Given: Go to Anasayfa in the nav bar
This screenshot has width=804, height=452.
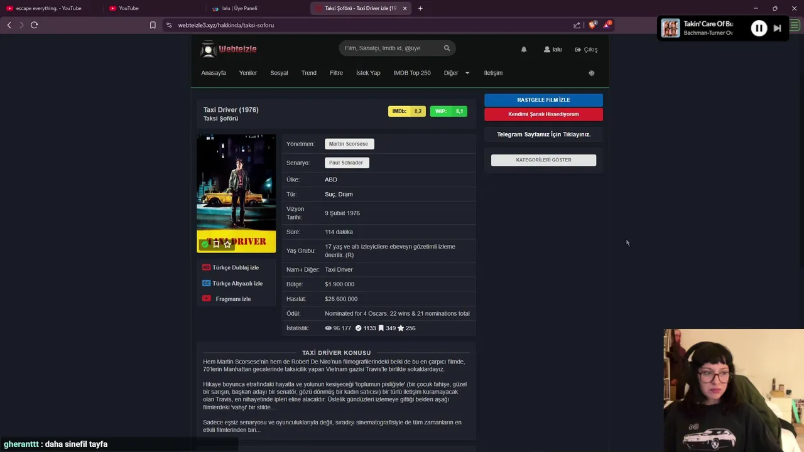Looking at the screenshot, I should 214,73.
